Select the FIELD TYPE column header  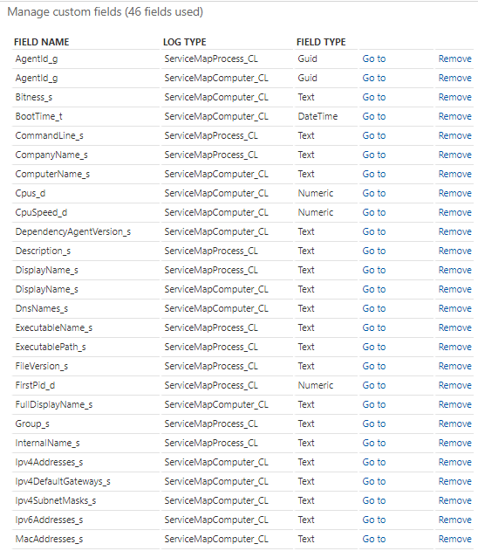(x=321, y=42)
